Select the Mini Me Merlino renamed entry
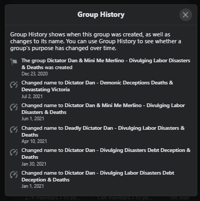This screenshot has width=200, height=201. pos(103,109)
